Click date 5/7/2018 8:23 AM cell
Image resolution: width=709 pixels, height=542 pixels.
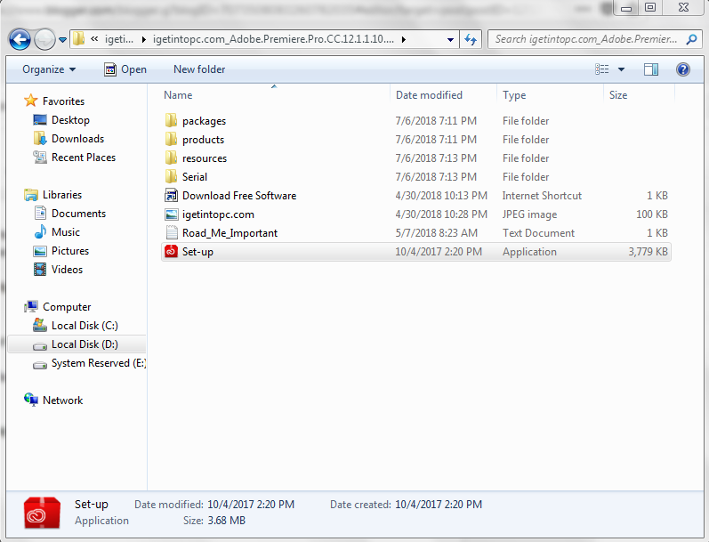pyautogui.click(x=437, y=233)
